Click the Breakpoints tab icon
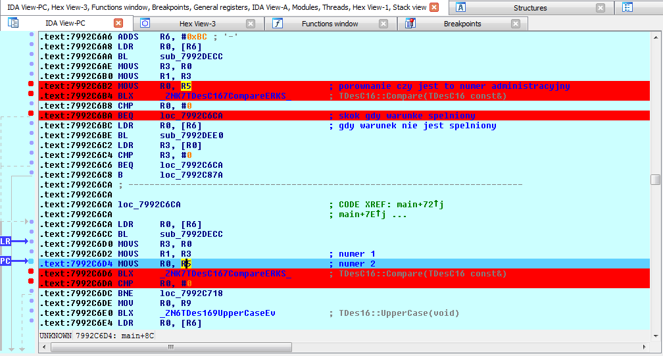 point(410,23)
